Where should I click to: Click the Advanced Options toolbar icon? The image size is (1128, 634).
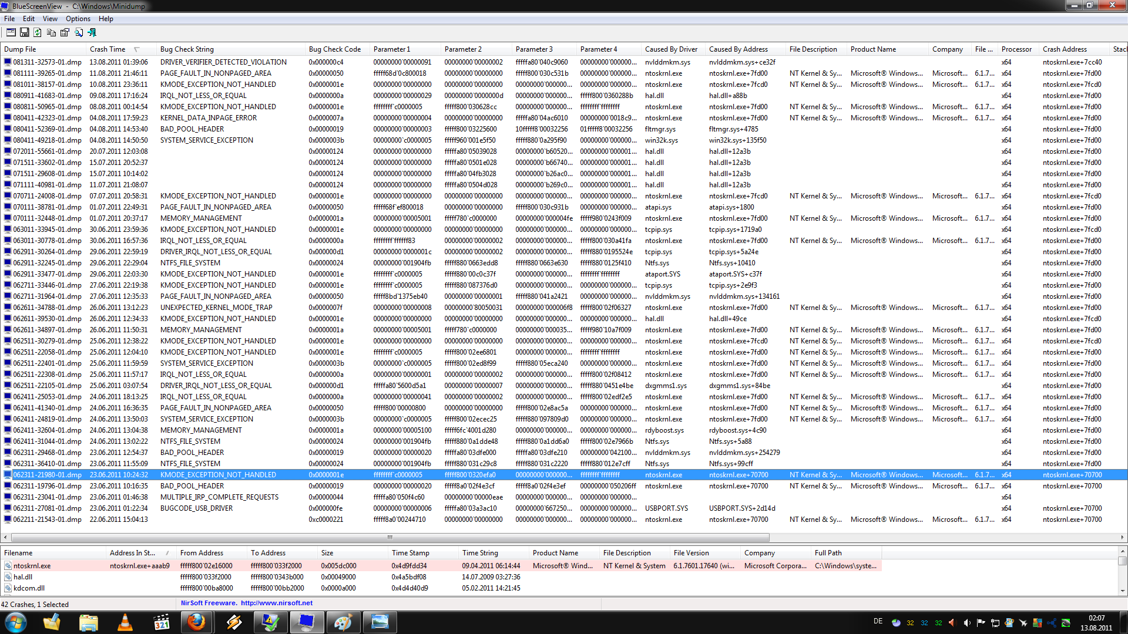11,33
